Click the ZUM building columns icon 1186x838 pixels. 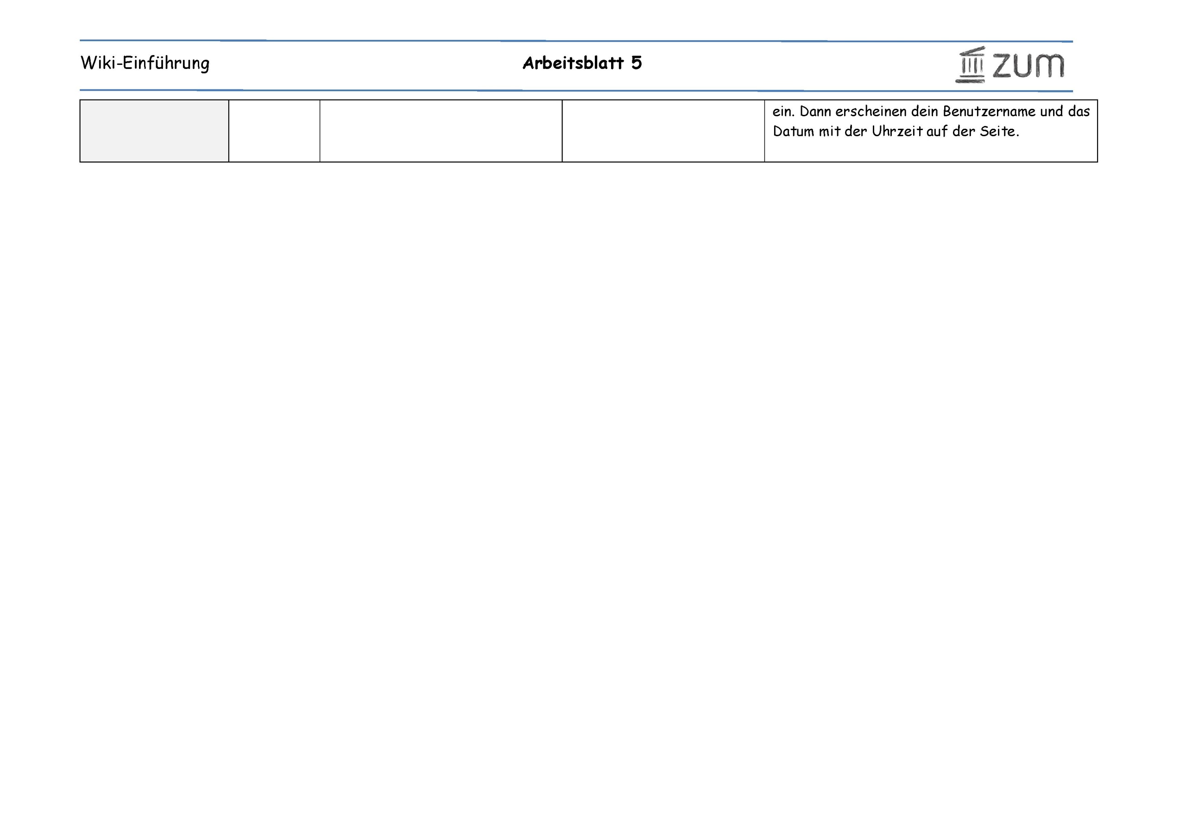[x=971, y=65]
